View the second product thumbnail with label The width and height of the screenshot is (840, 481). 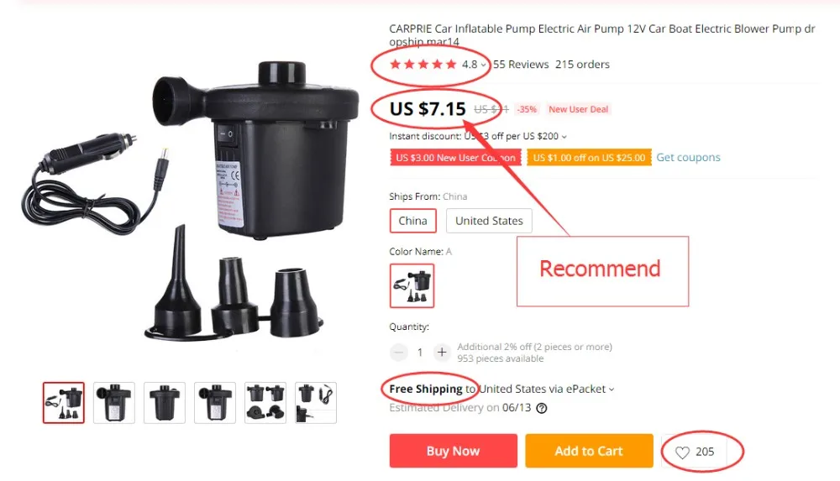click(114, 403)
